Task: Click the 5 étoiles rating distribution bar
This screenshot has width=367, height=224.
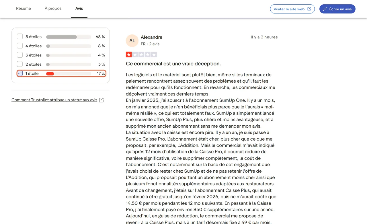Action: click(x=69, y=37)
